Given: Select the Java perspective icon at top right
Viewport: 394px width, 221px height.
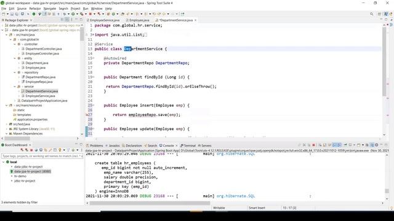Looking at the screenshot, I should click(x=386, y=14).
